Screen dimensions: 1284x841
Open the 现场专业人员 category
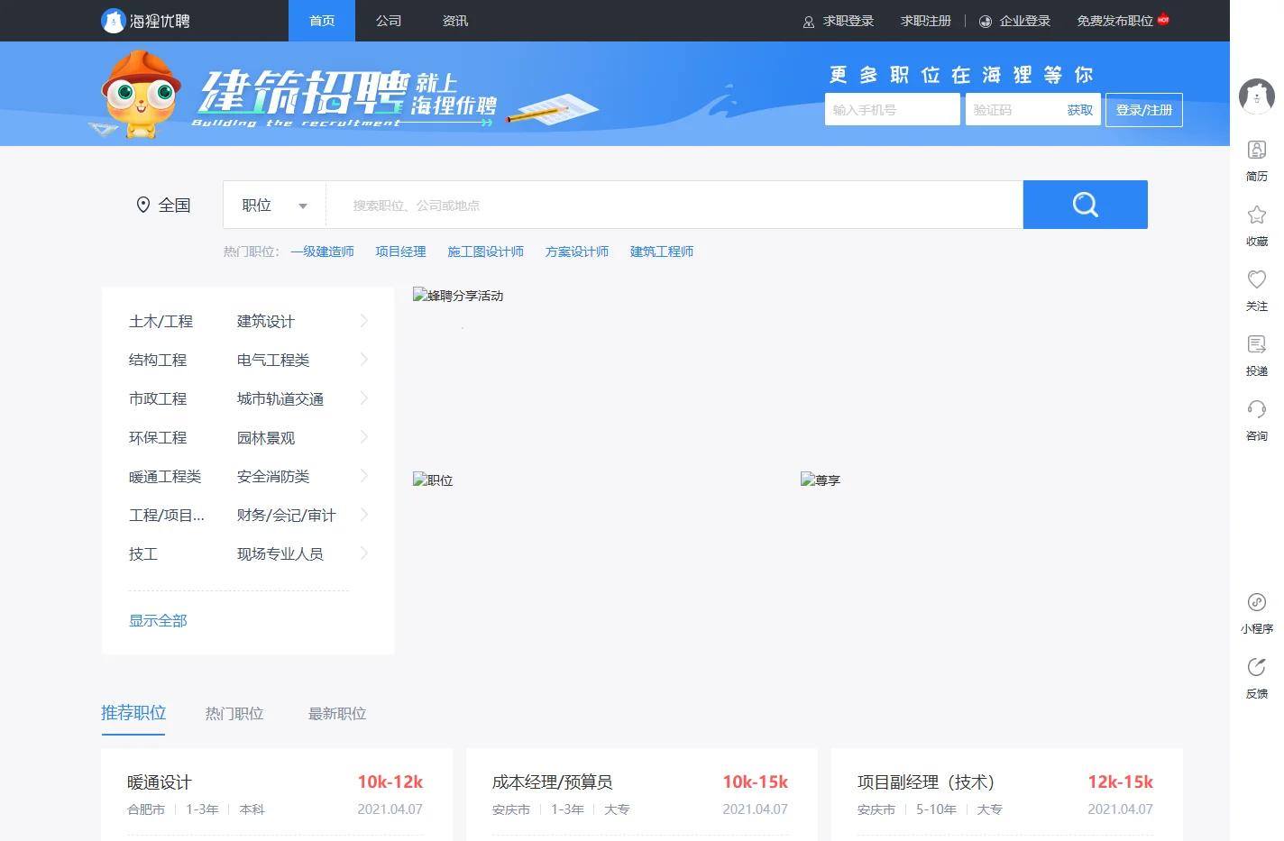(x=280, y=553)
